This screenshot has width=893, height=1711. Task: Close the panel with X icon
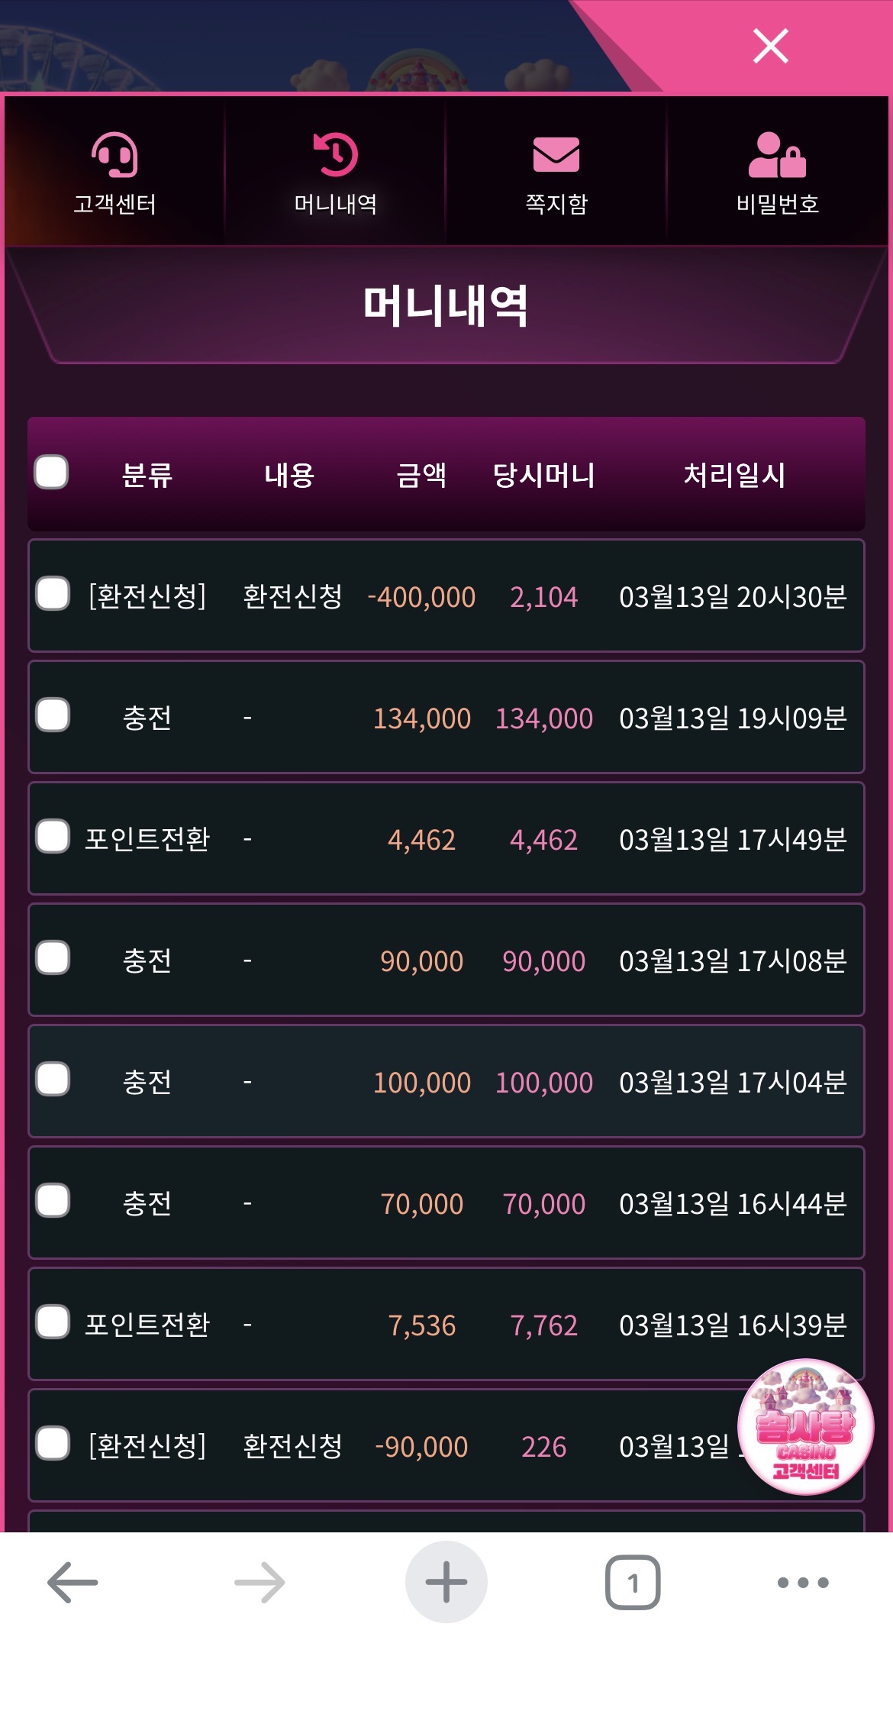[x=770, y=46]
